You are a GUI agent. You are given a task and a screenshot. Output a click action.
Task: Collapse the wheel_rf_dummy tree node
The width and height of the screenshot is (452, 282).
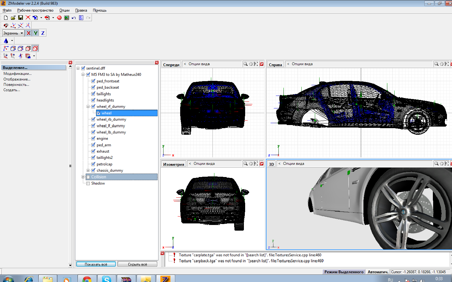coord(88,107)
